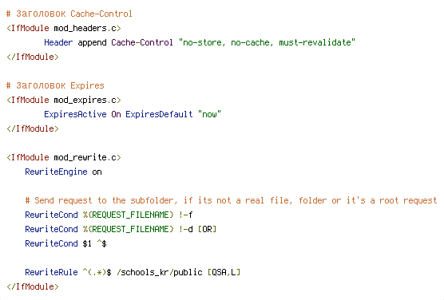Image resolution: width=444 pixels, height=300 pixels.
Task: Click the mod_expires.c module name
Action: click(x=85, y=101)
